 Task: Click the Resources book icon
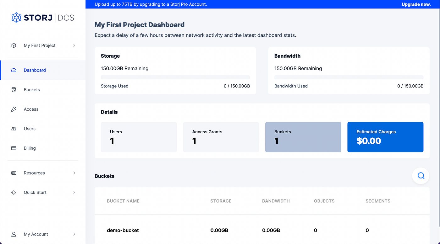coord(14,173)
